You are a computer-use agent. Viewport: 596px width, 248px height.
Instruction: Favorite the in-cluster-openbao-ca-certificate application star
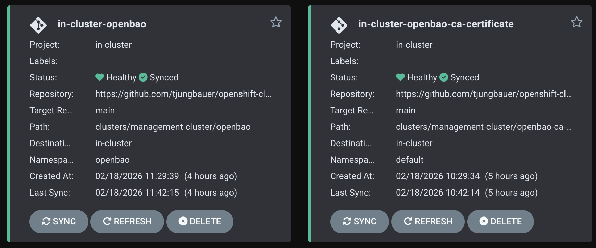click(x=577, y=22)
